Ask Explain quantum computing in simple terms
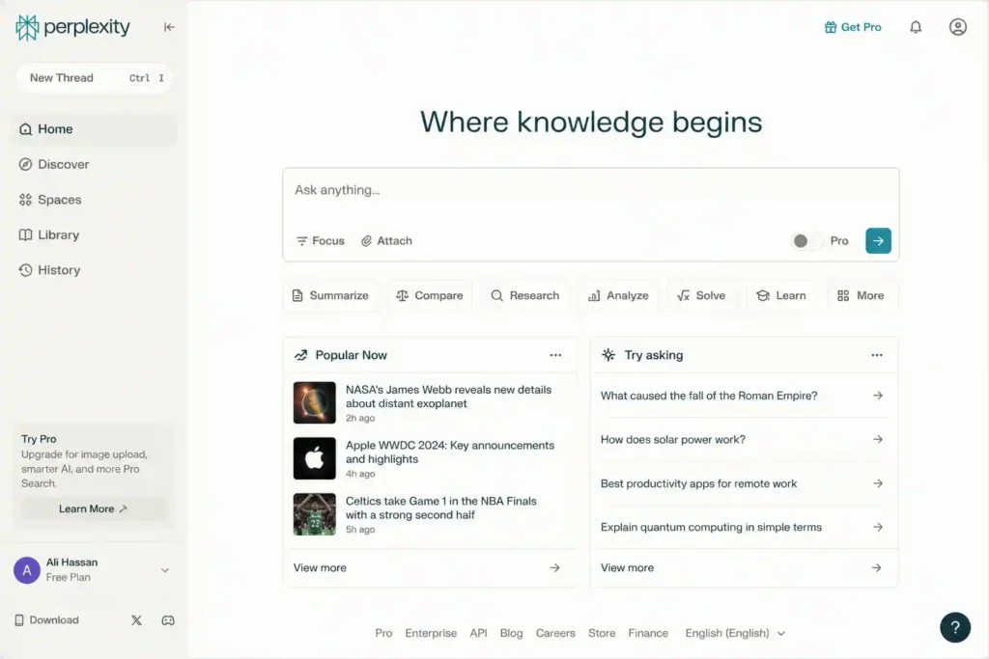Screen dimensions: 989x659 [x=711, y=528]
